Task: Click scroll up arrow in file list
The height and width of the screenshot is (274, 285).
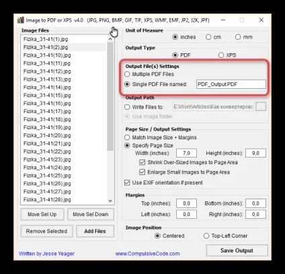Action: (110, 39)
